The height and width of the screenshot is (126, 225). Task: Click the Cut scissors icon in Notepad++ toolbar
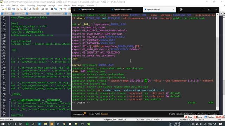pos(30,9)
